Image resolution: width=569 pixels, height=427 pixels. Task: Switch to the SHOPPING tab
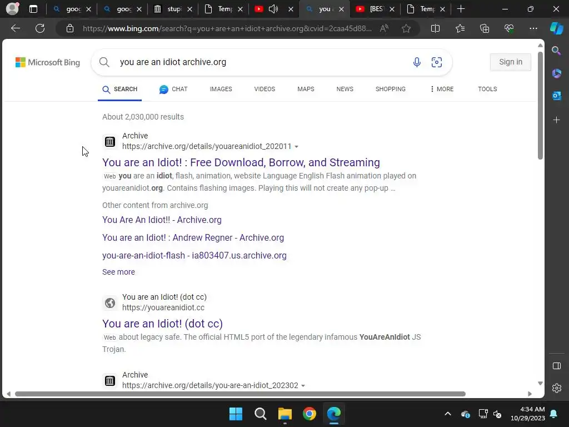(x=391, y=89)
